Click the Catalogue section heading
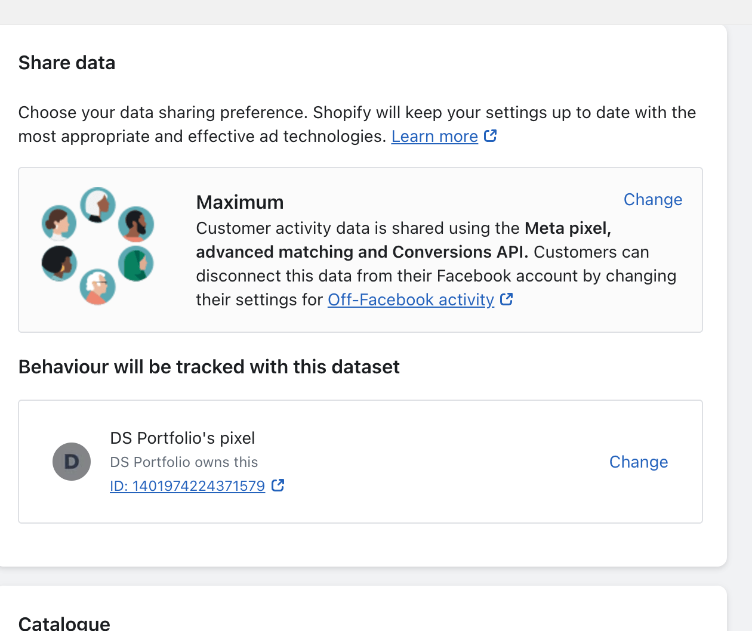Screen dimensions: 752x631 pos(64,623)
